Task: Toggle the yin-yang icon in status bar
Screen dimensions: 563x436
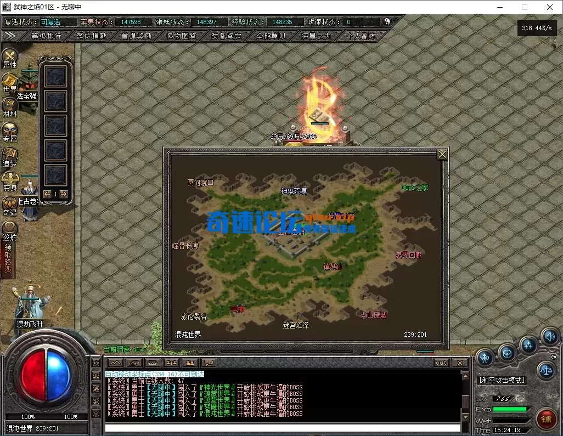Action: pos(387,22)
